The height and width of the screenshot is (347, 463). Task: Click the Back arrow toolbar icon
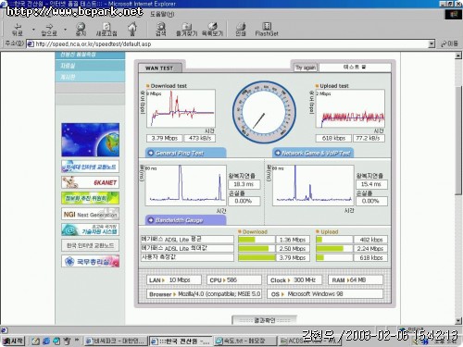18,27
